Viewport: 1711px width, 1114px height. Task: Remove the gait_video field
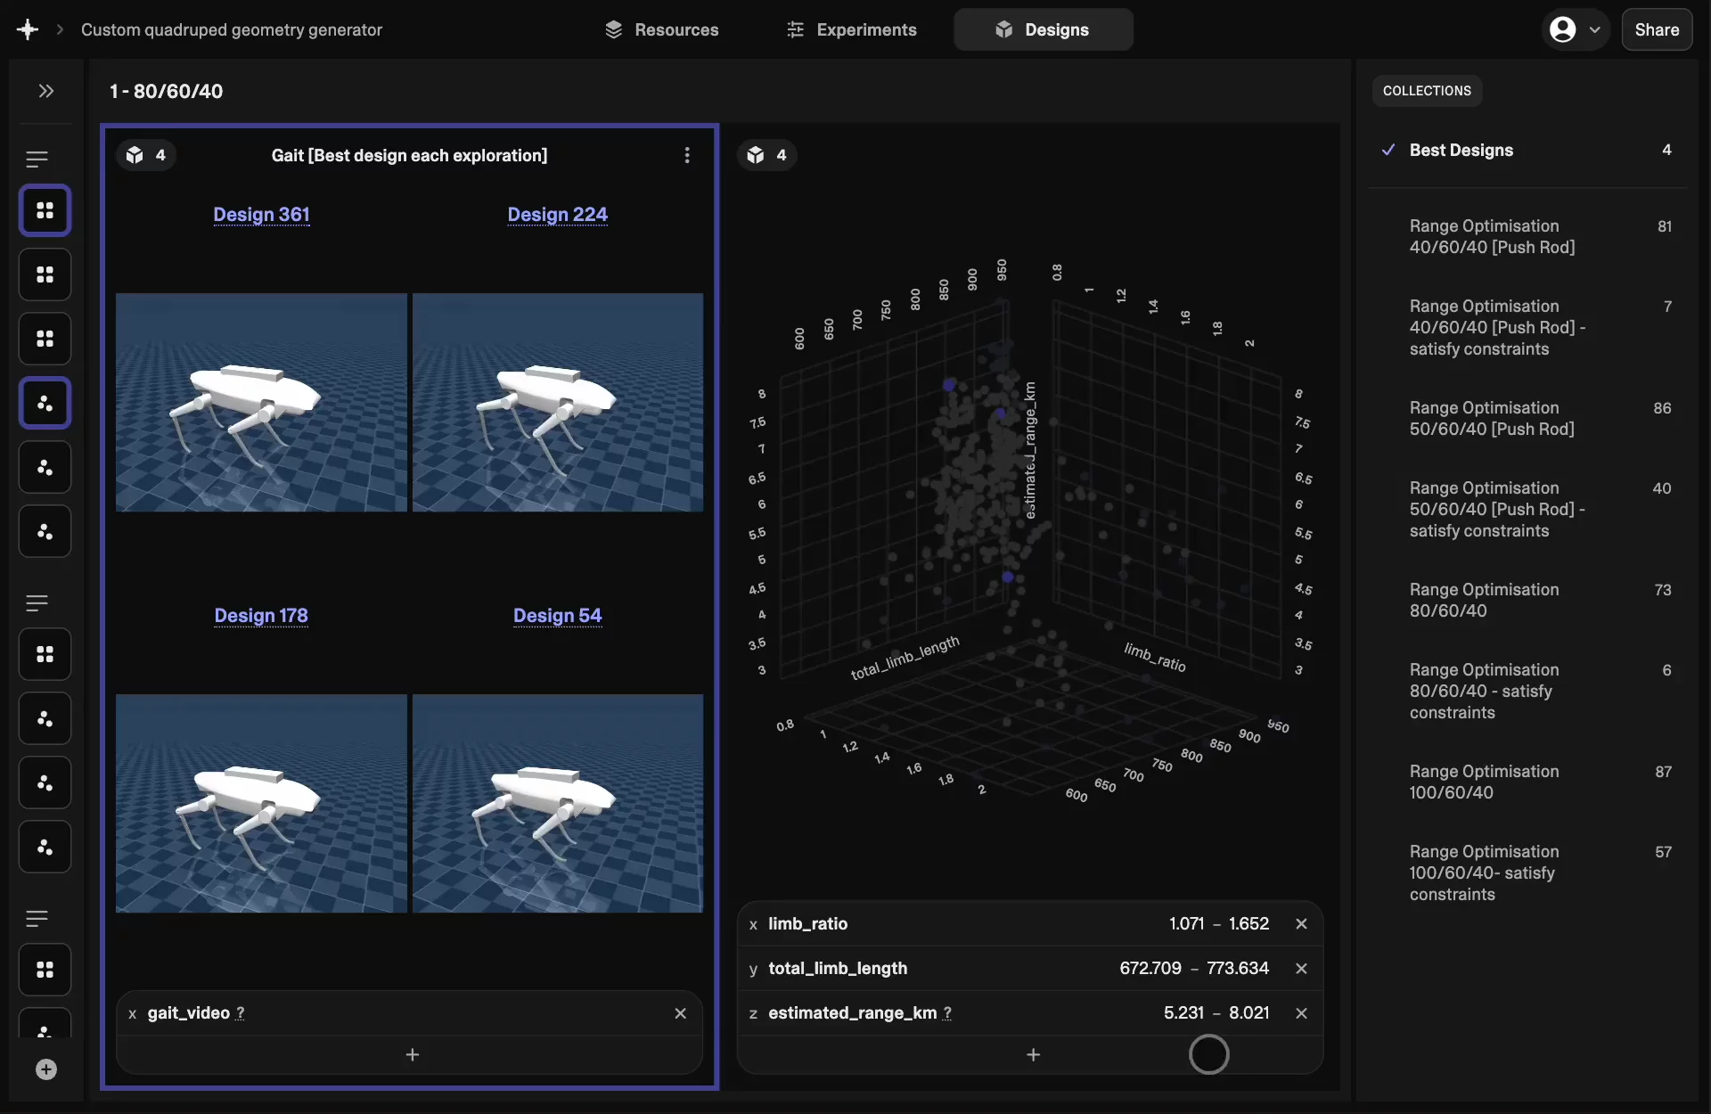(680, 1013)
